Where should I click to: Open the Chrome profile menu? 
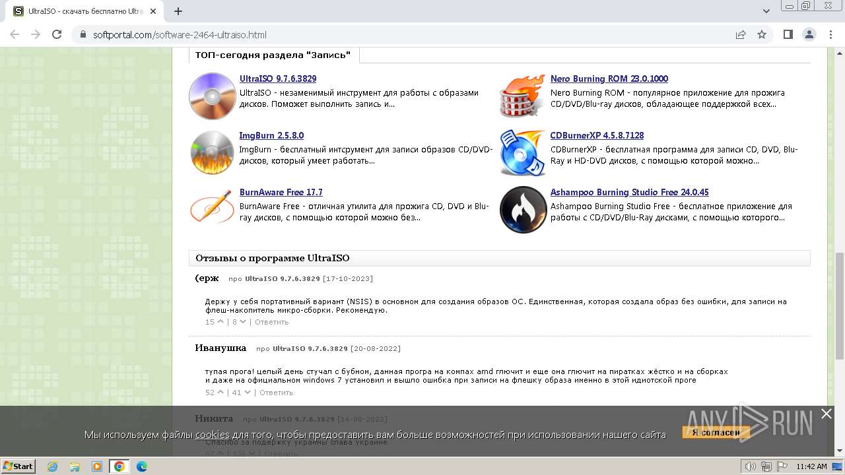tap(809, 34)
